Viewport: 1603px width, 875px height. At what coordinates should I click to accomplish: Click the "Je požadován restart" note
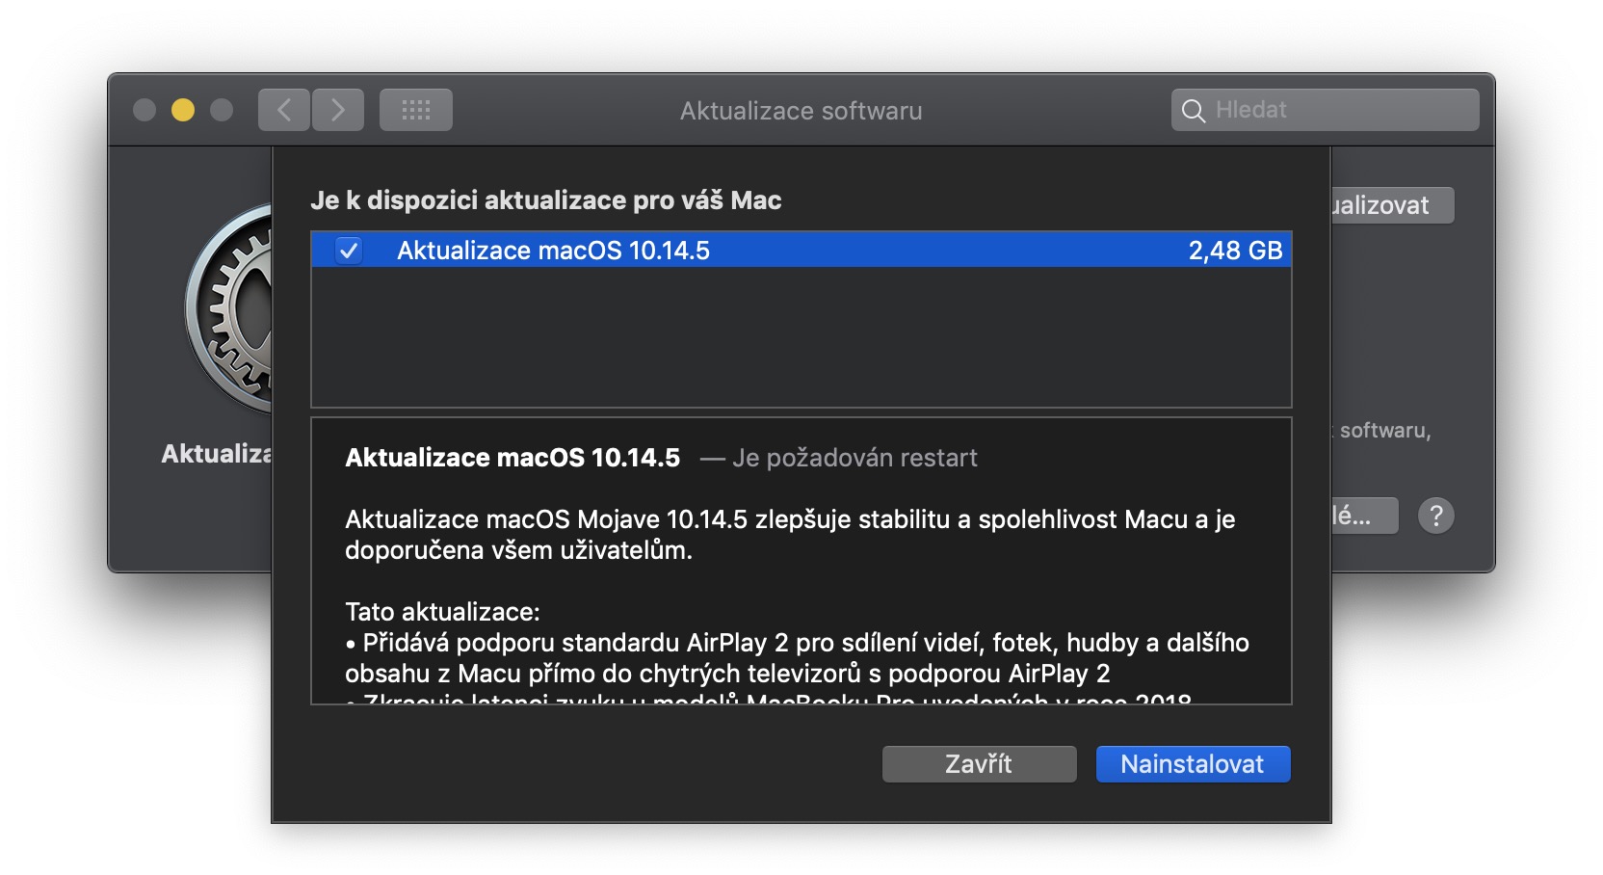[x=854, y=458]
